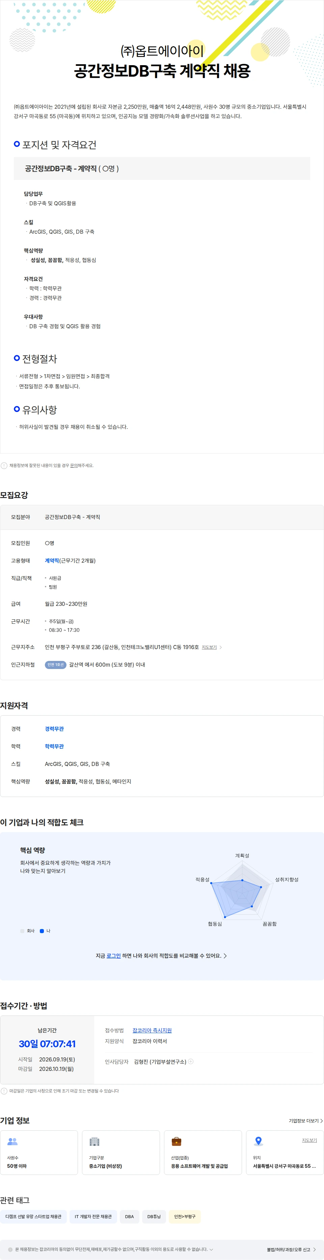
Task: Select the DB튜닝 tag
Action: coord(154,1216)
